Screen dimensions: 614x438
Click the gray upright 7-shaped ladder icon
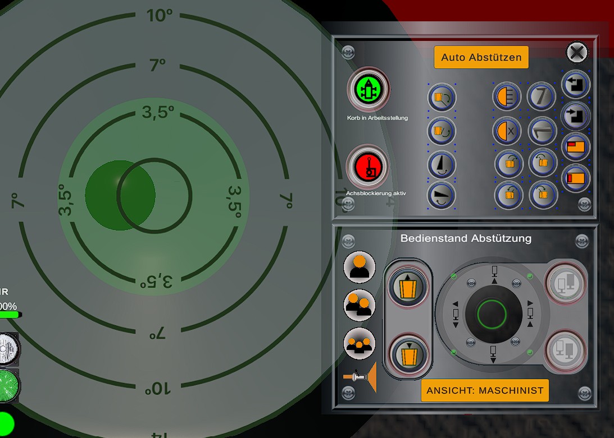(542, 96)
